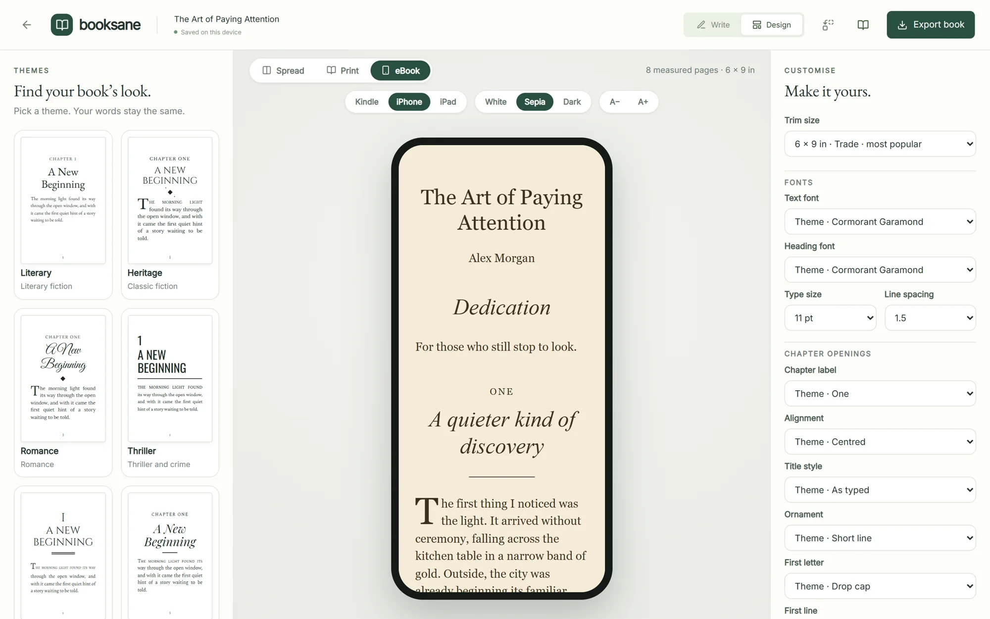Open the Line spacing dropdown
990x619 pixels.
point(930,317)
